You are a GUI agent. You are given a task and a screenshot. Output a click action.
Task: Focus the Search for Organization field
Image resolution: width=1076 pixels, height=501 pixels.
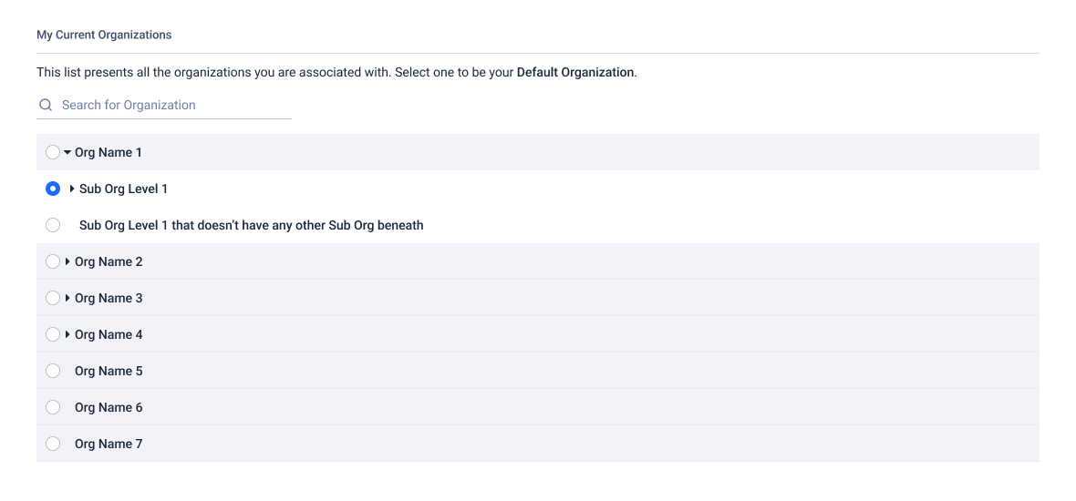coord(164,105)
